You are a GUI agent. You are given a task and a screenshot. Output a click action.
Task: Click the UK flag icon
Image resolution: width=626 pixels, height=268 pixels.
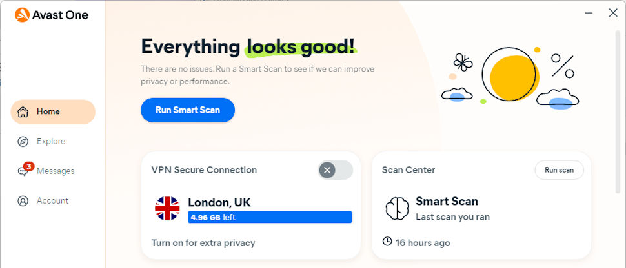pos(167,209)
